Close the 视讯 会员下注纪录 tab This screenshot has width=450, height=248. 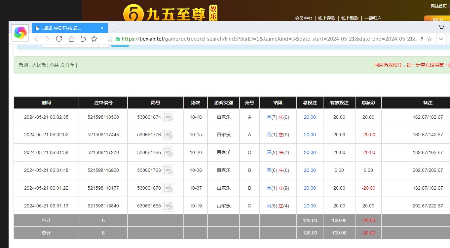[x=102, y=28]
